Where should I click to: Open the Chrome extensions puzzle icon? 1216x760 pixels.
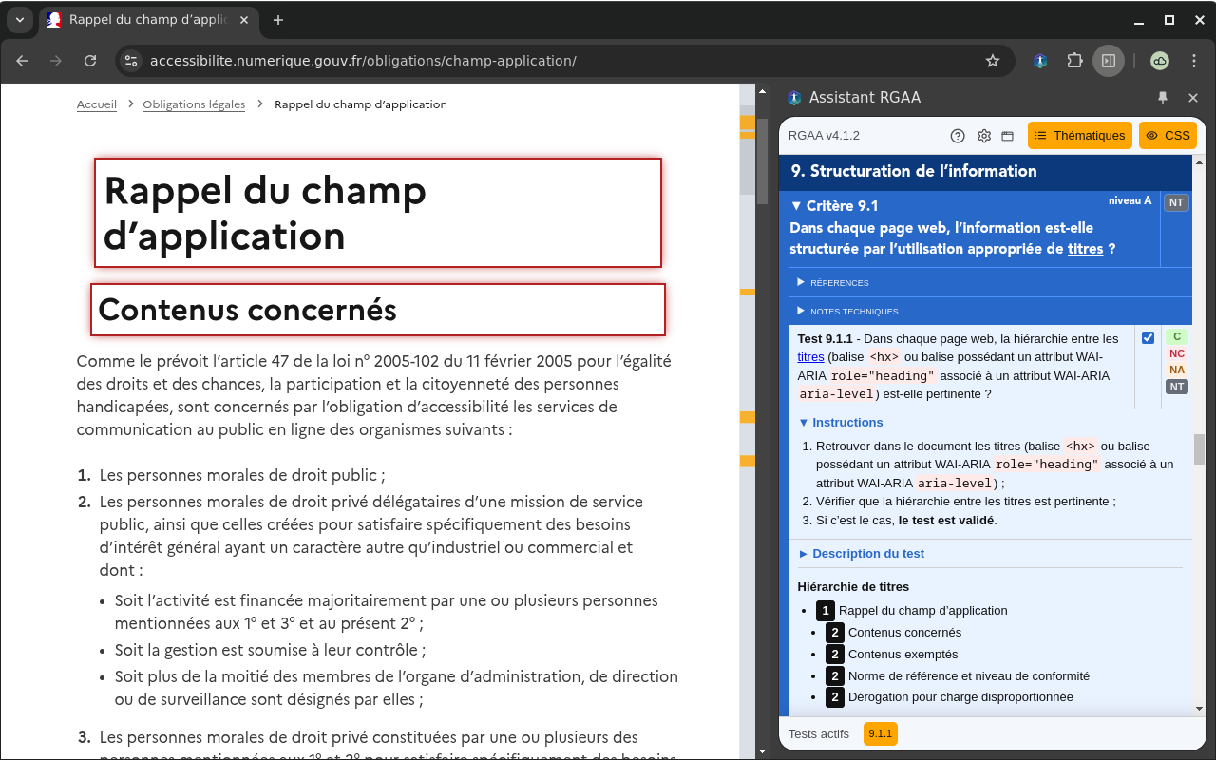[x=1074, y=61]
